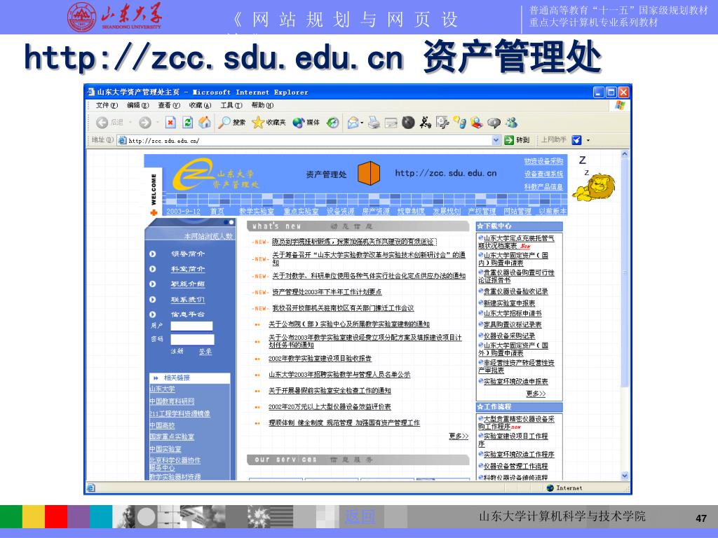Click the phone and bulb toolbar icon
Screen dimensions: 718x538
pyautogui.click(x=460, y=123)
